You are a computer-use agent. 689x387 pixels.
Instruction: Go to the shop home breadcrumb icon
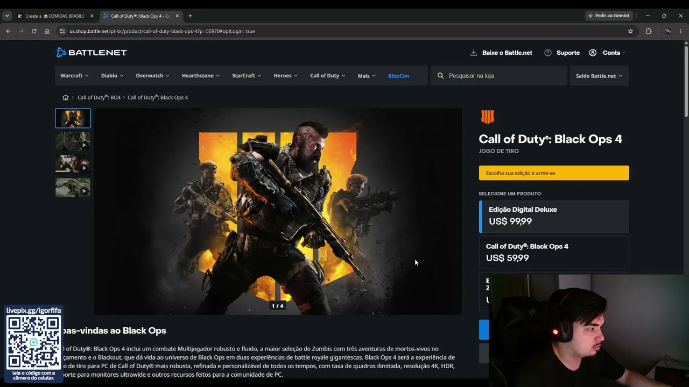tap(66, 97)
